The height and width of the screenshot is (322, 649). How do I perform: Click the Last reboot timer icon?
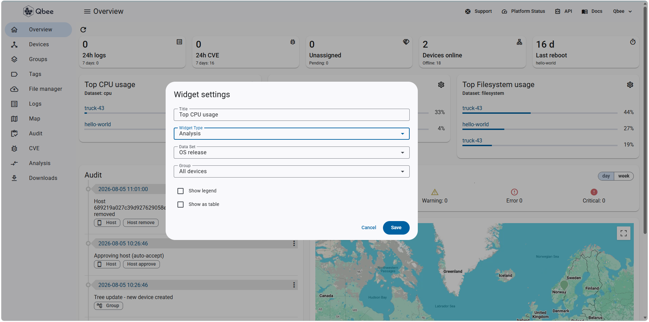coord(633,42)
